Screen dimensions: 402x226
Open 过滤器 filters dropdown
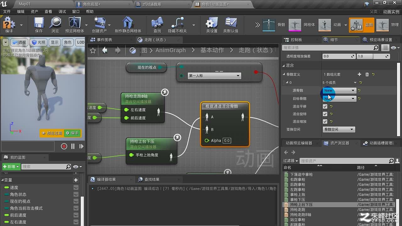coord(291,161)
